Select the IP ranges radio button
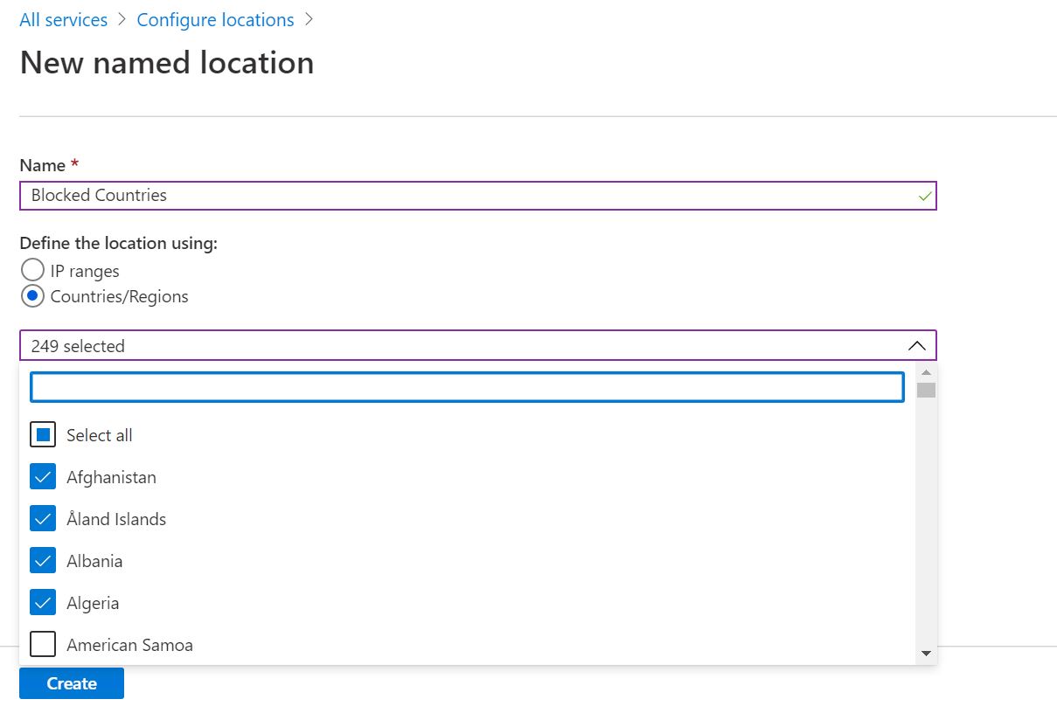The width and height of the screenshot is (1057, 713). [32, 269]
